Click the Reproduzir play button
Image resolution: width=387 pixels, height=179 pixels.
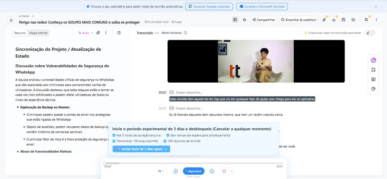pos(194,171)
